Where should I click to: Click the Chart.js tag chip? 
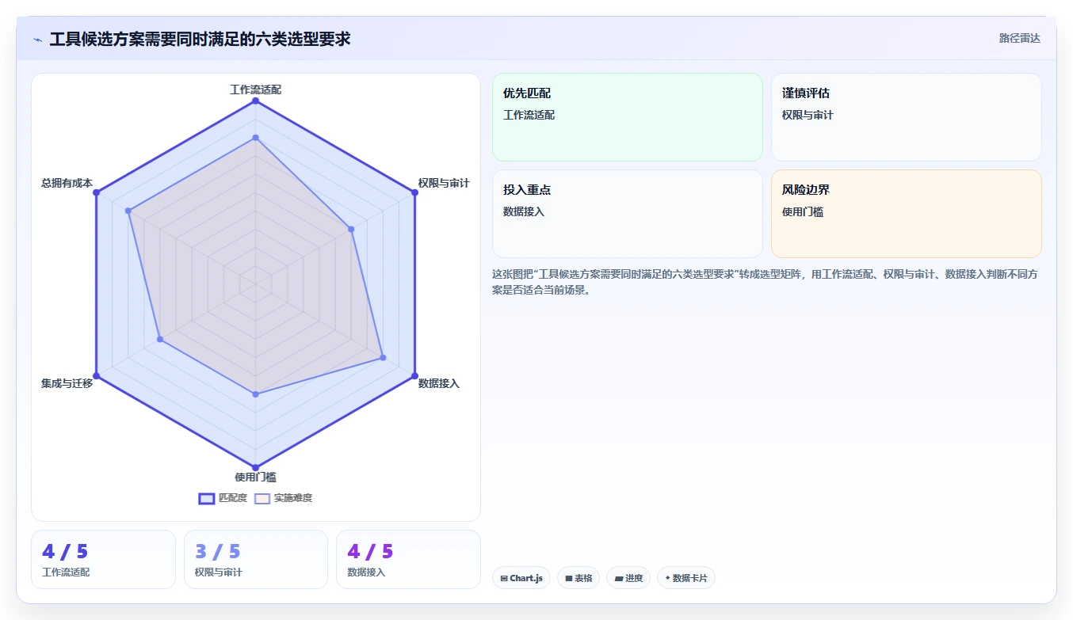click(x=521, y=578)
